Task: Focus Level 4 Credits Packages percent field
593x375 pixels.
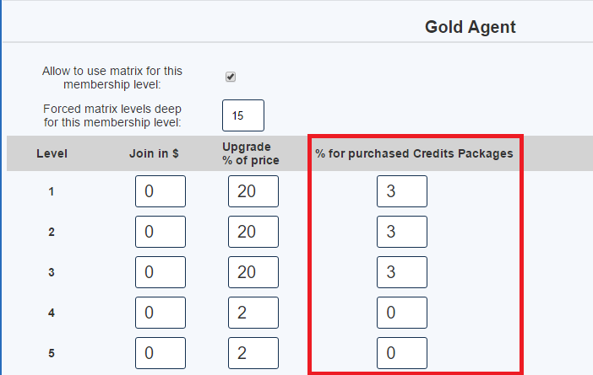Action: (x=402, y=313)
